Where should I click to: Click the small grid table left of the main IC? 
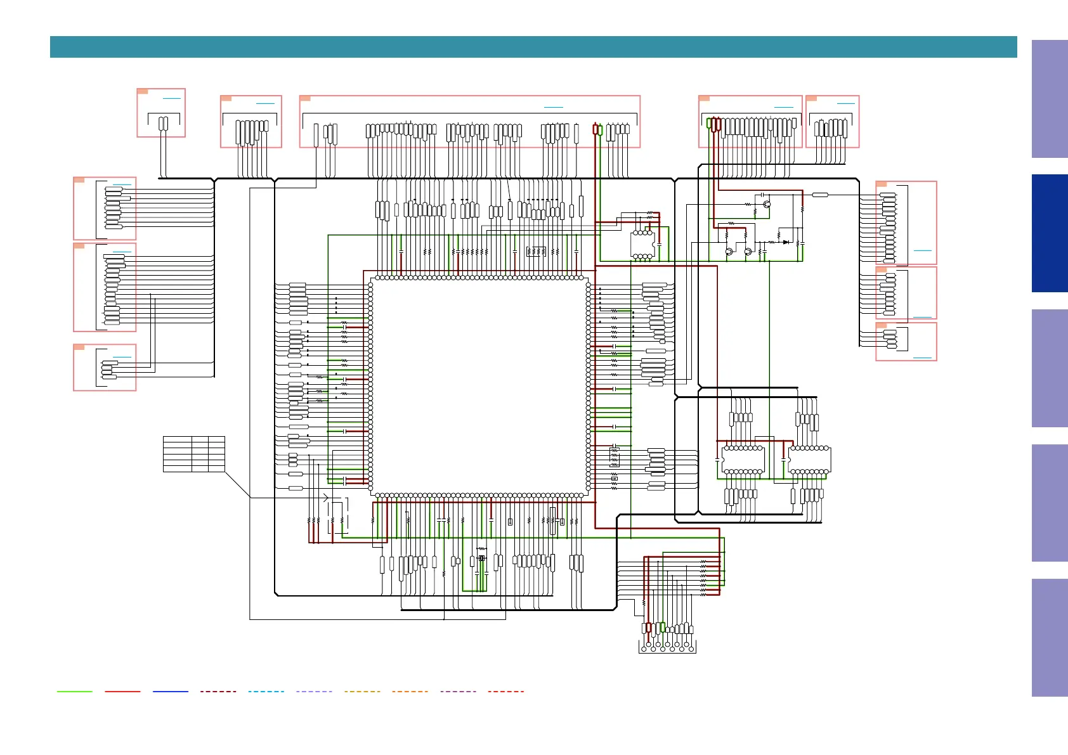[194, 454]
